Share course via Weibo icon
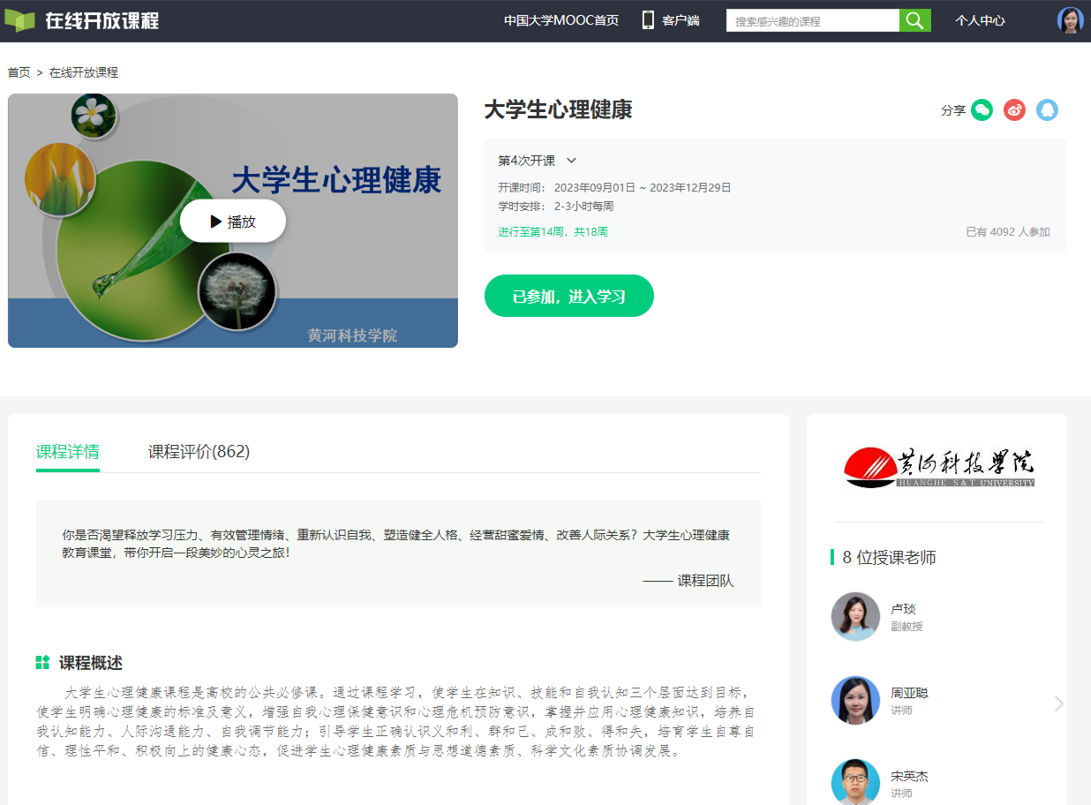The width and height of the screenshot is (1091, 805). (x=1014, y=110)
